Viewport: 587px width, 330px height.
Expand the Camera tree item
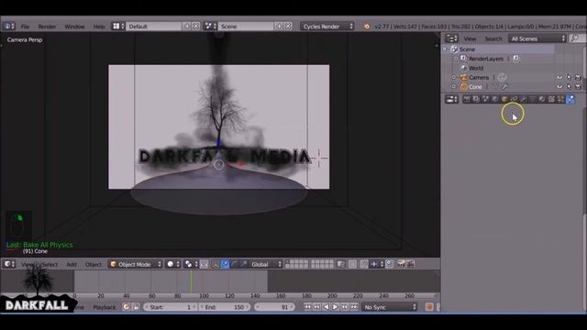tap(454, 77)
